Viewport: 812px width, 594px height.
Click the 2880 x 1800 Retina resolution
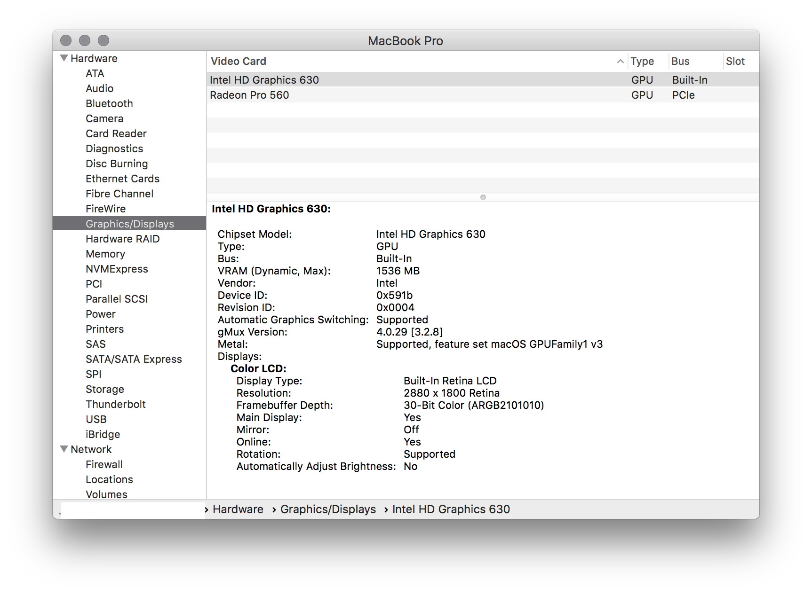452,393
